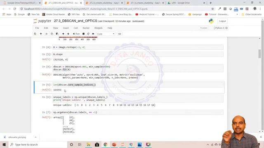Click the notebook vertical scrollbar thumb
The height and width of the screenshot is (148, 264).
point(259,54)
